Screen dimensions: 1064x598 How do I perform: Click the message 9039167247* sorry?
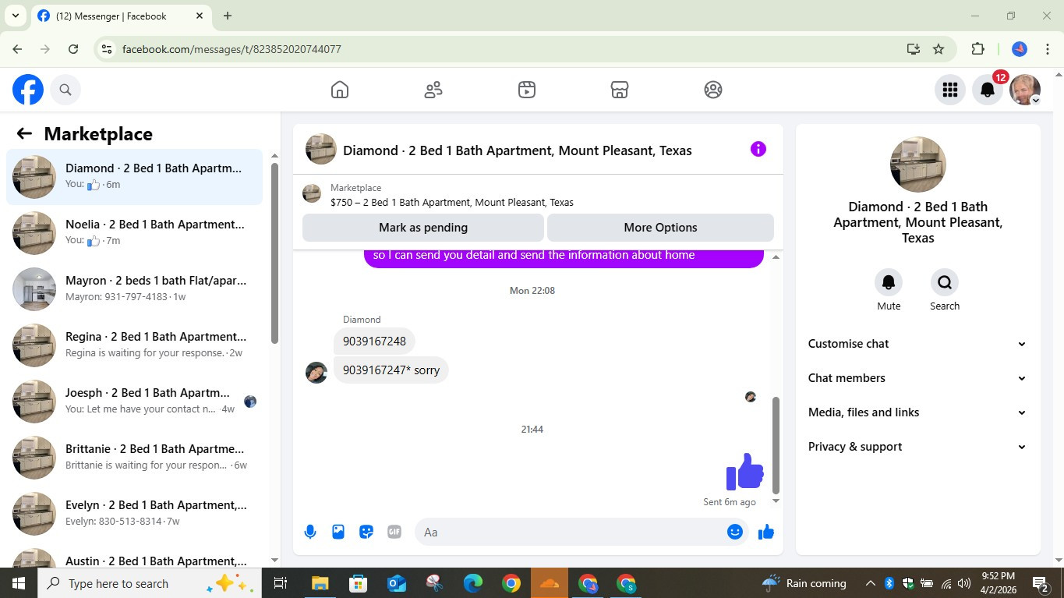pyautogui.click(x=391, y=370)
